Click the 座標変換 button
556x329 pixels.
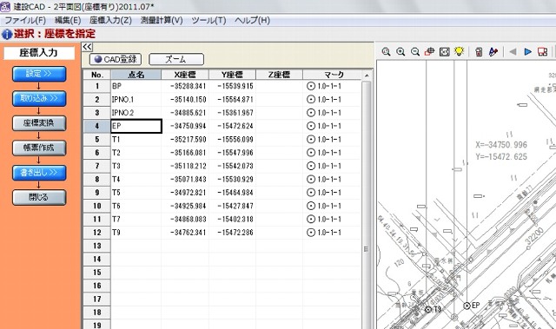39,123
